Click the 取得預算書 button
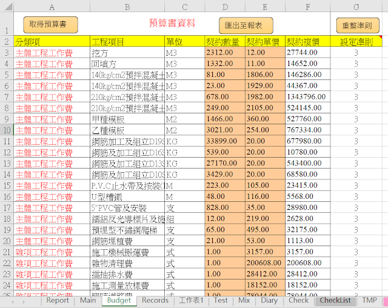 tap(50, 25)
